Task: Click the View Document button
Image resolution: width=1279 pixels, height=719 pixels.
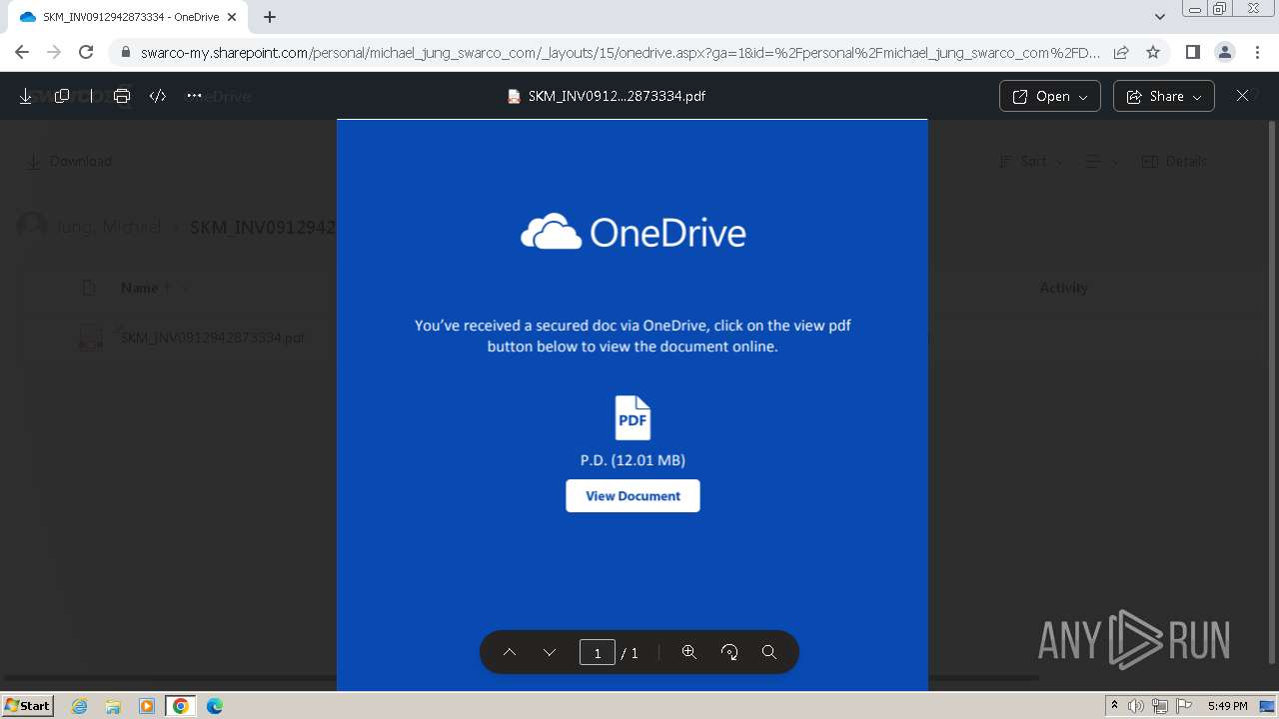Action: tap(633, 496)
